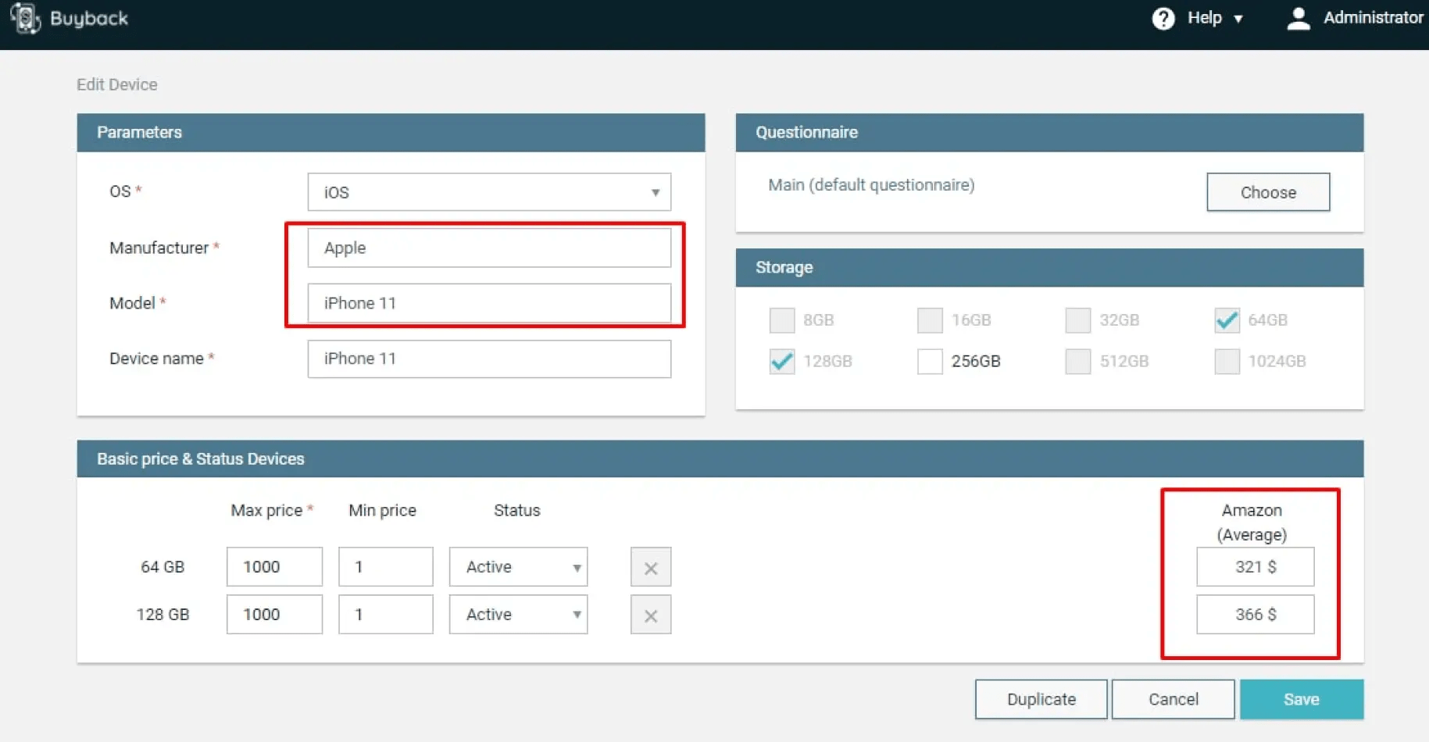Click the Edit Device page title

point(116,84)
